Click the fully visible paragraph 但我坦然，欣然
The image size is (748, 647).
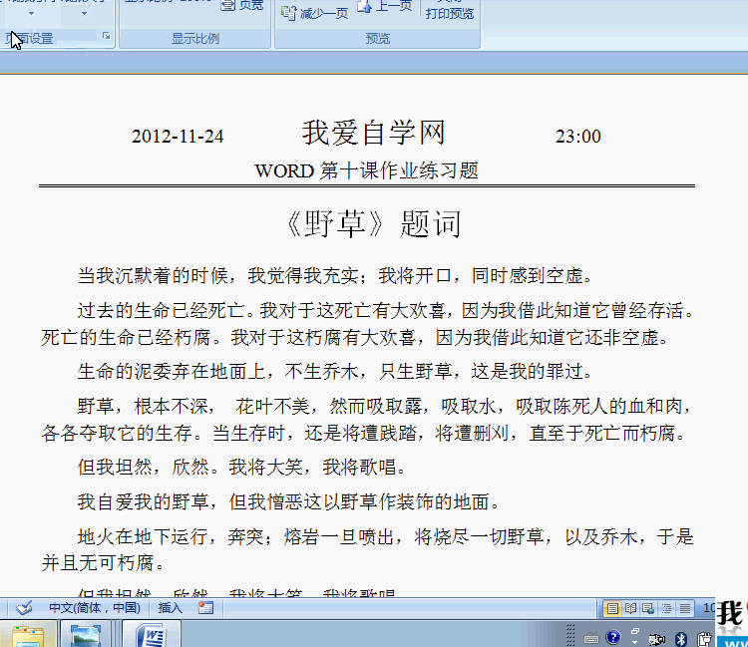pos(242,467)
